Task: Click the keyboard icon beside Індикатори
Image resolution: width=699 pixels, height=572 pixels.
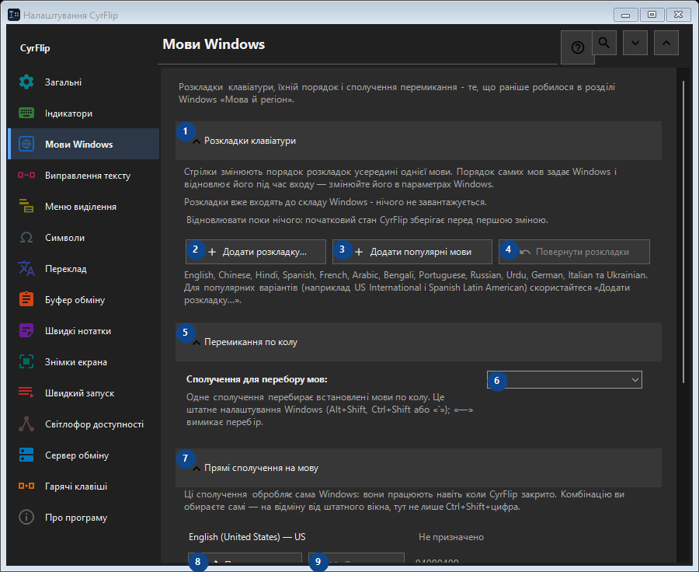Action: click(26, 113)
